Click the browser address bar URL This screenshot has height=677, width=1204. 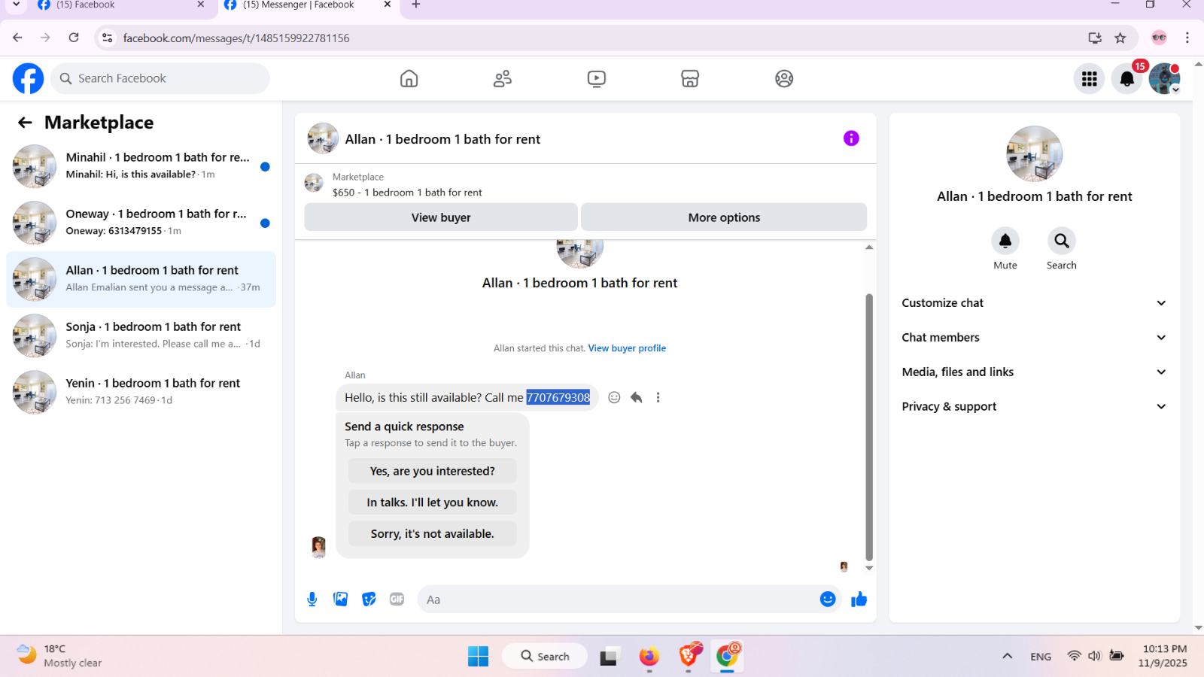[236, 38]
